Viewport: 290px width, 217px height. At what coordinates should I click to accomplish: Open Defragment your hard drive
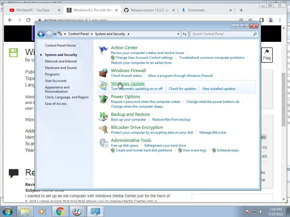click(x=165, y=146)
